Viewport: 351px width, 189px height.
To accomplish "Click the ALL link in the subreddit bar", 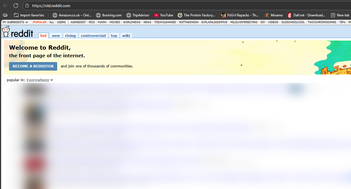I will pyautogui.click(x=52, y=22).
